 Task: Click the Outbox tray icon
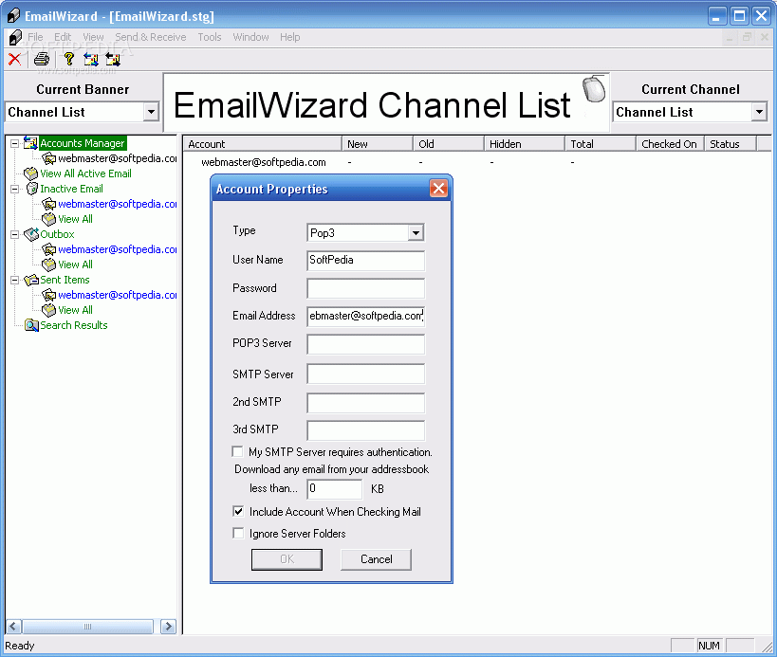[31, 234]
